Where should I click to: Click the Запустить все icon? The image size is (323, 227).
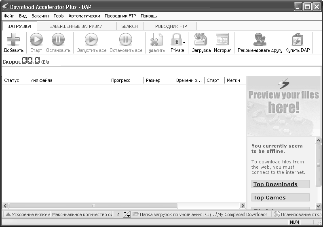pyautogui.click(x=91, y=39)
